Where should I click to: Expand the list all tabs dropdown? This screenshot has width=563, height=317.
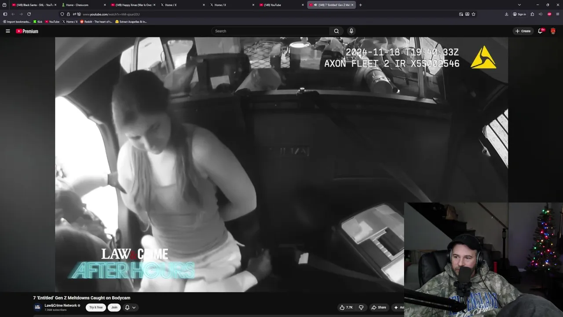(519, 5)
